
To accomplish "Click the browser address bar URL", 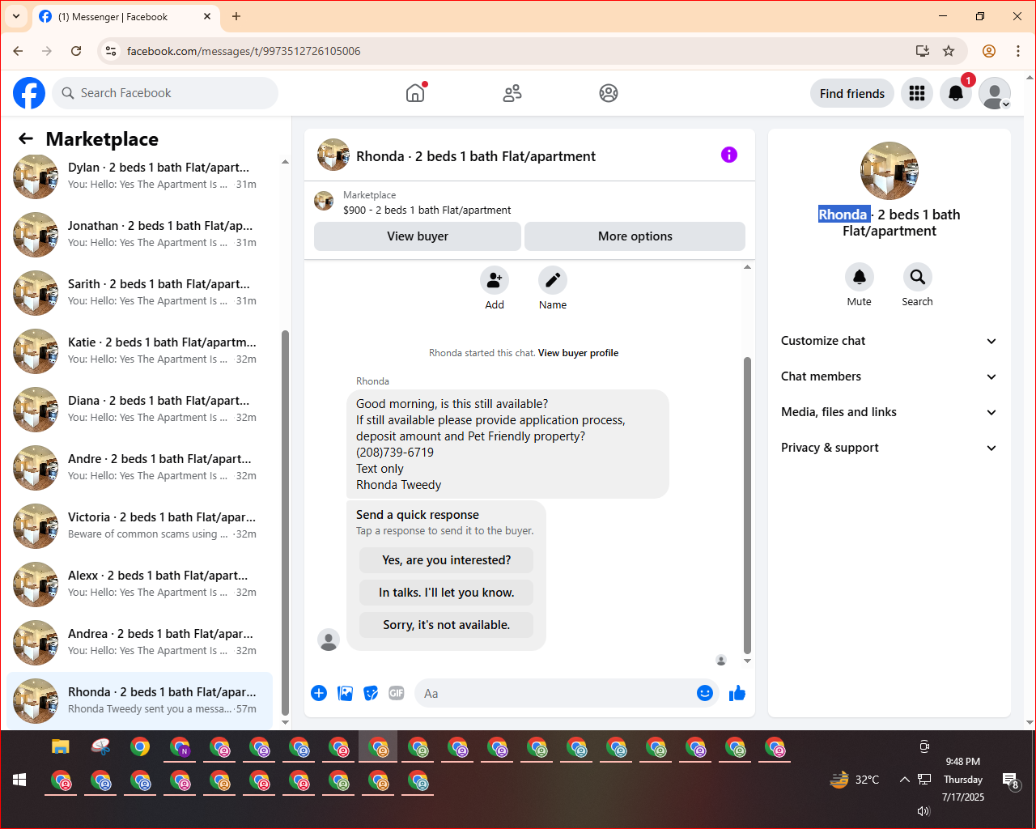I will point(244,51).
